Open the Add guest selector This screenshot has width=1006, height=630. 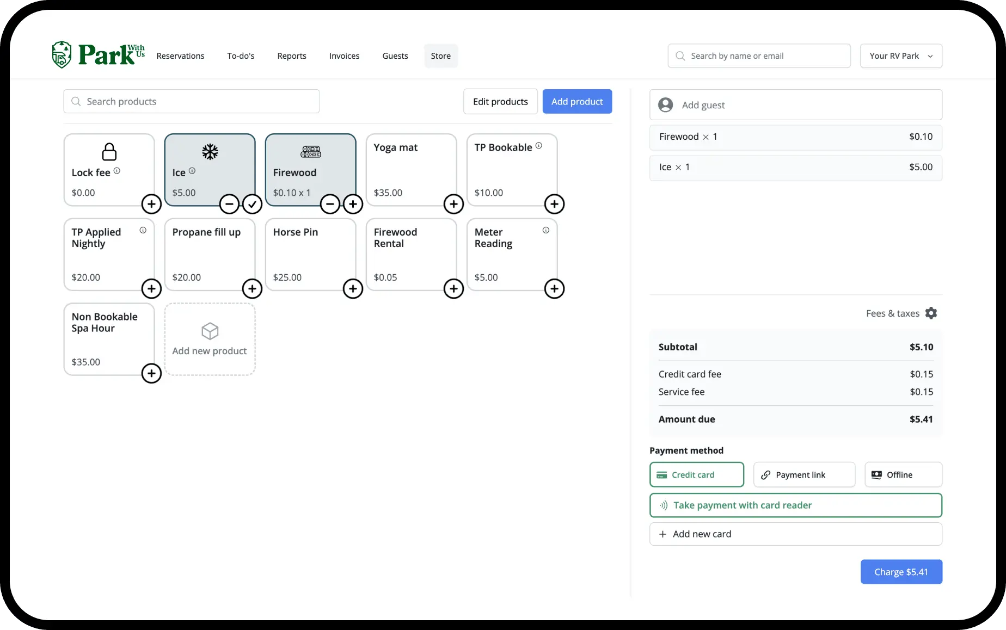(x=795, y=104)
